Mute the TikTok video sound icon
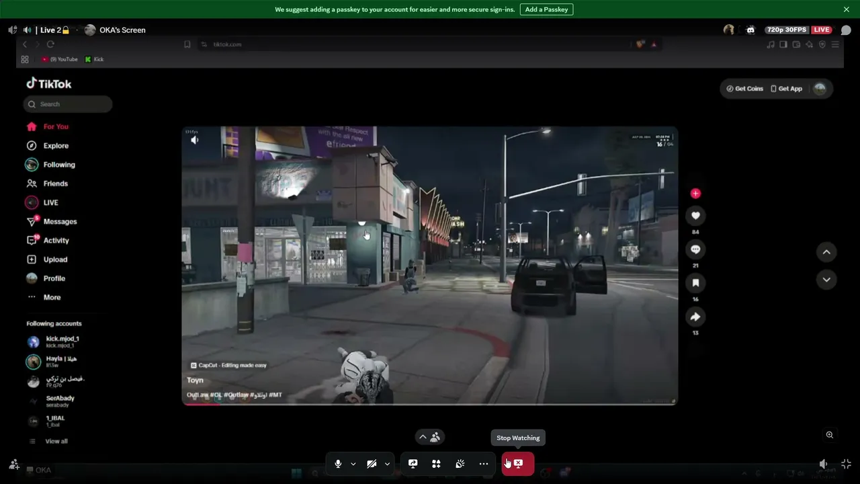 pos(195,140)
